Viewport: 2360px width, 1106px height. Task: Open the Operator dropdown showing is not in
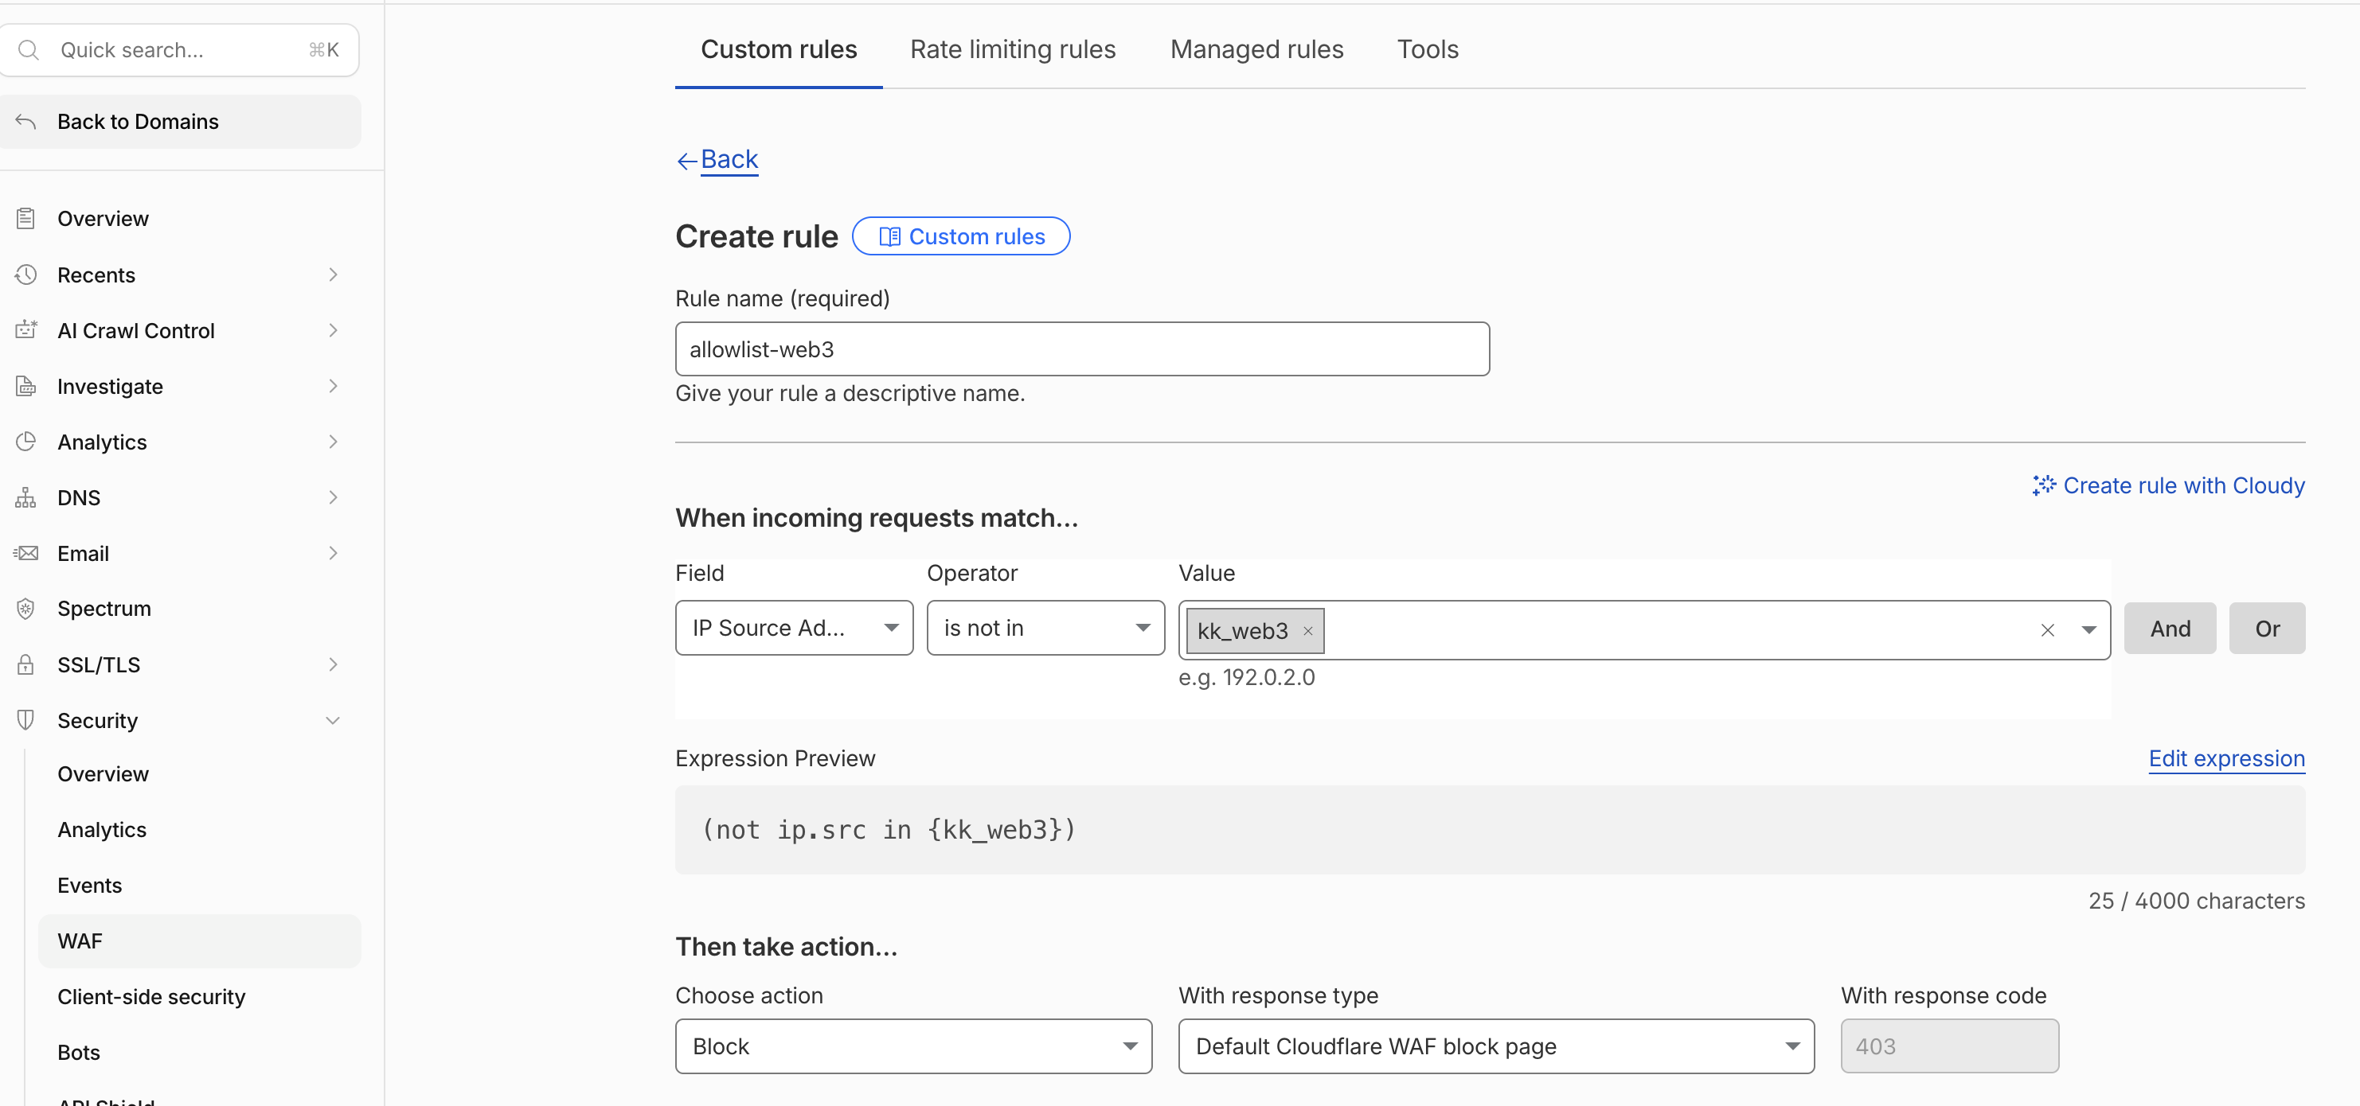[1045, 628]
